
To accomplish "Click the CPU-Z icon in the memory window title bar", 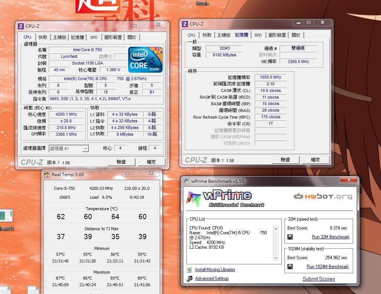I will tap(185, 24).
